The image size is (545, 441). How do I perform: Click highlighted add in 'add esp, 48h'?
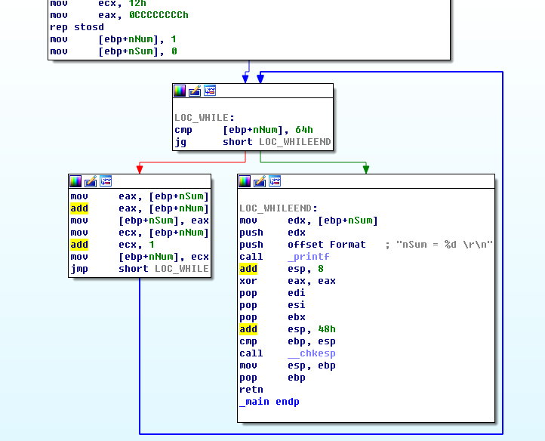tap(248, 329)
